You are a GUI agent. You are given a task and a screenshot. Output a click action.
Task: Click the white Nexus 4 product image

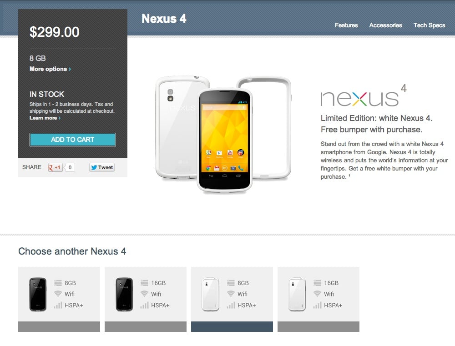coord(224,140)
